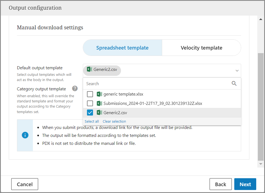Switch to Spreadsheet template tab
Image resolution: width=265 pixels, height=193 pixels.
pos(122,48)
